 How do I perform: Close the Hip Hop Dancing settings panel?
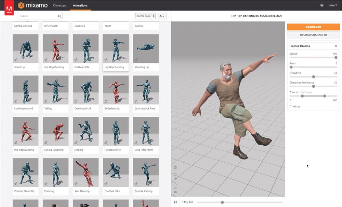click(336, 46)
